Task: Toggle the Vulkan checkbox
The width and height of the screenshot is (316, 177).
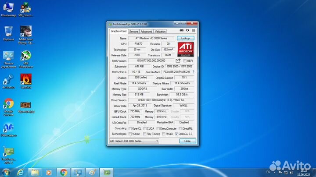Action: tap(130, 134)
